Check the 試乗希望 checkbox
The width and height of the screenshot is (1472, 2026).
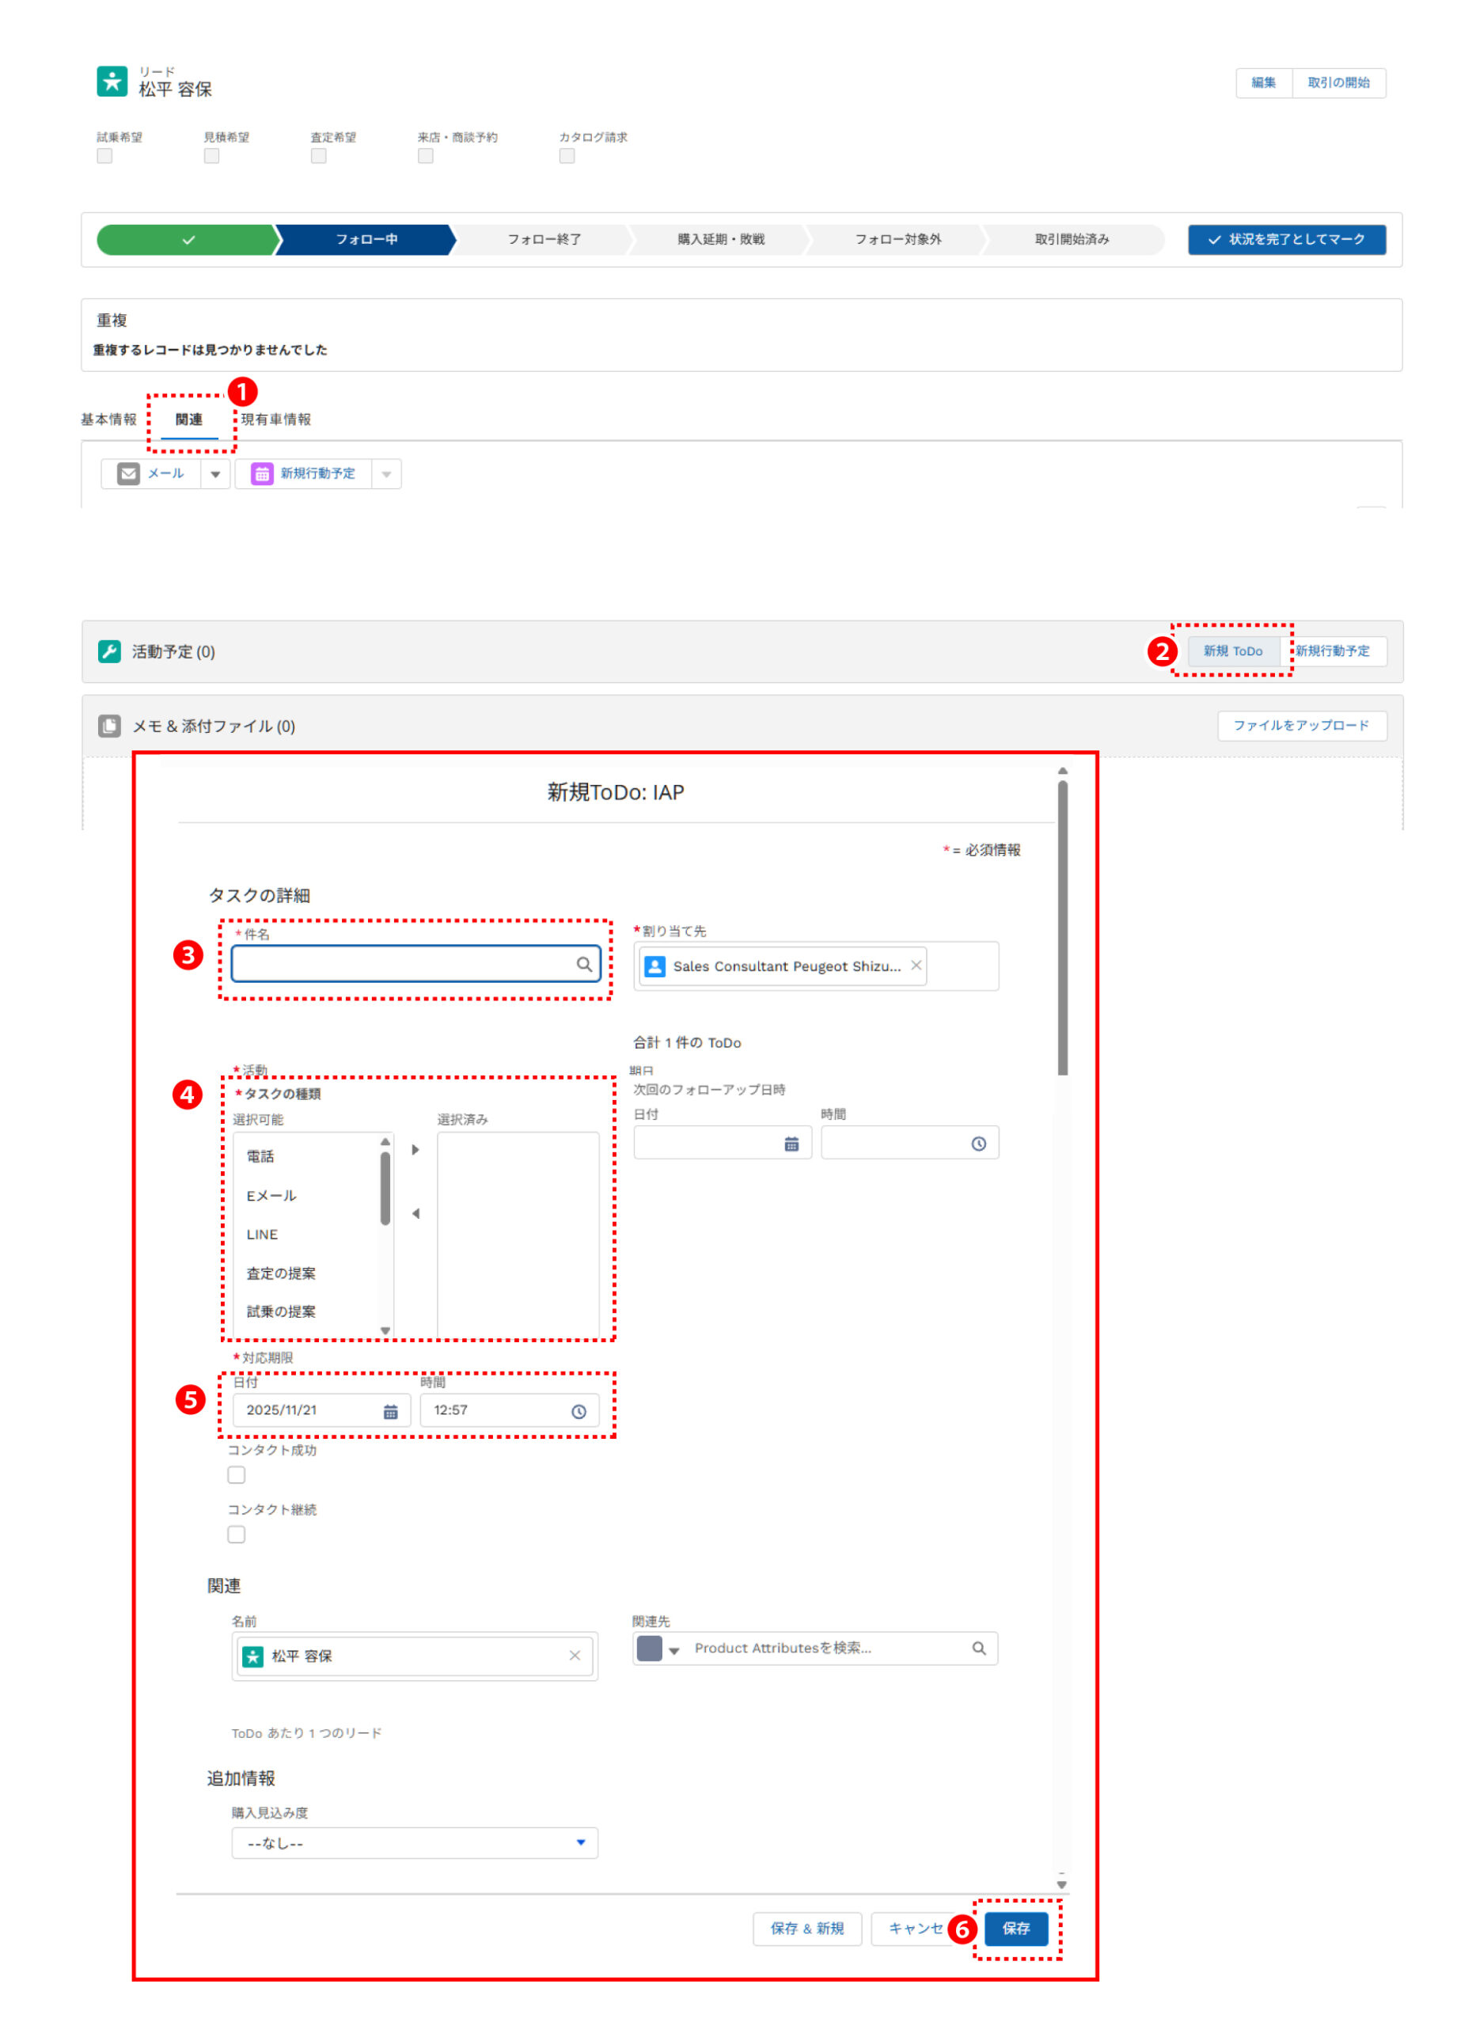104,157
